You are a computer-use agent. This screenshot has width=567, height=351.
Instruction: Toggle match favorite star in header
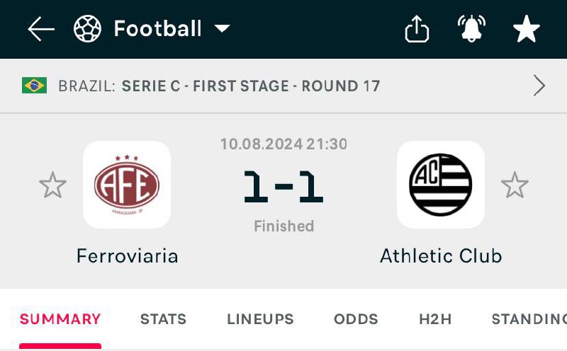click(x=526, y=29)
